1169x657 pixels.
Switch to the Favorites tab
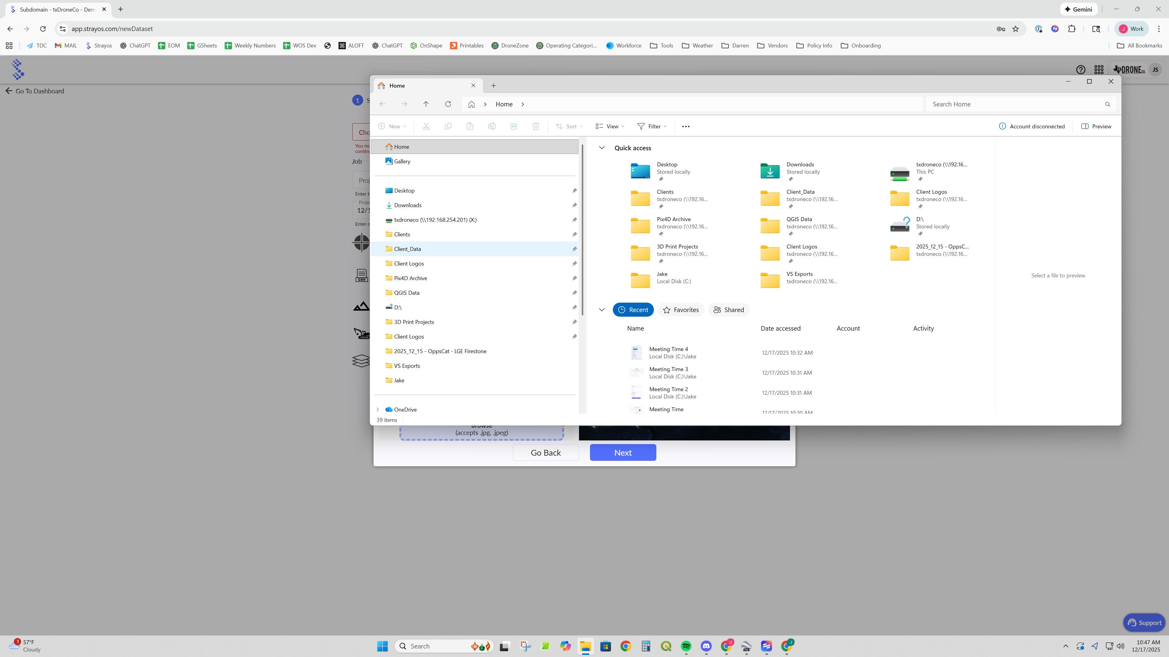pyautogui.click(x=681, y=310)
